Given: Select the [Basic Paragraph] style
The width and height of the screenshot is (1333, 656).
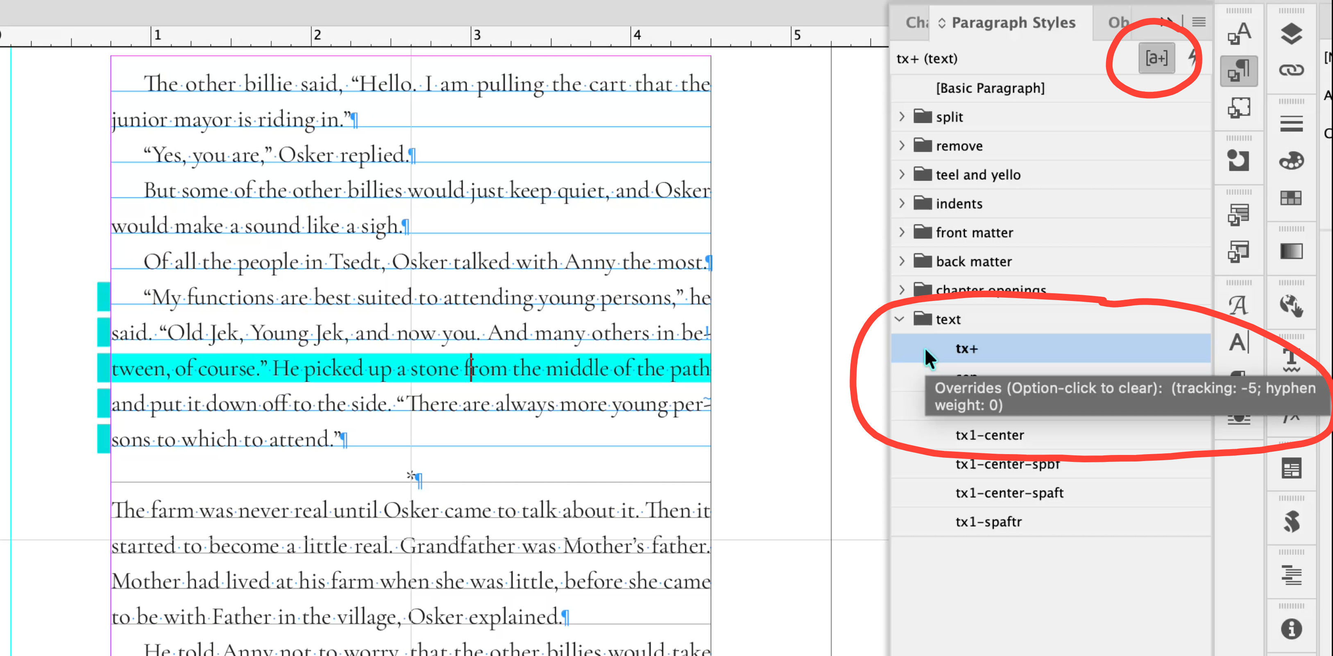Looking at the screenshot, I should pos(1050,88).
